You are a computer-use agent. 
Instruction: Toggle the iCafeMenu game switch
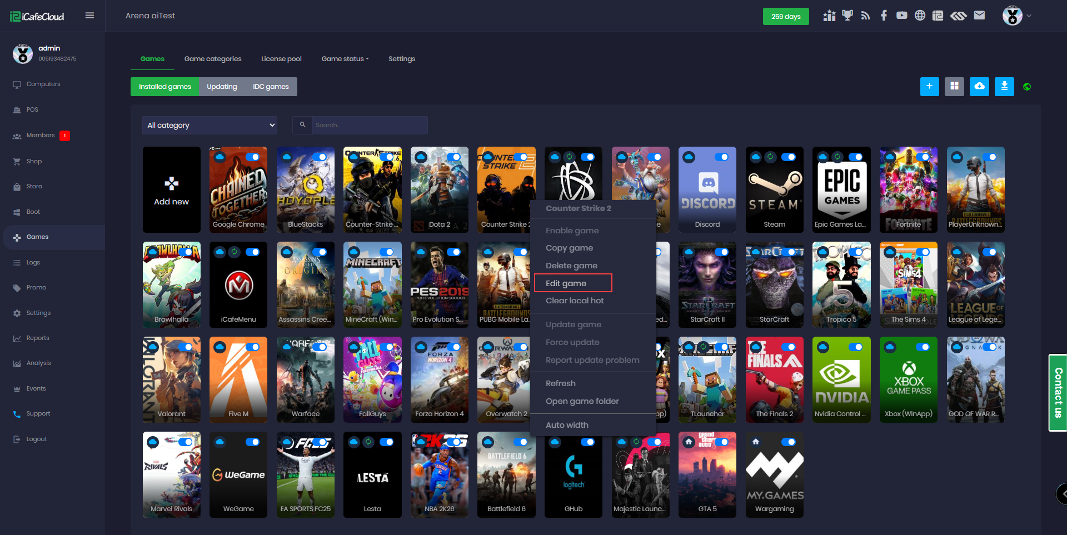coord(252,252)
